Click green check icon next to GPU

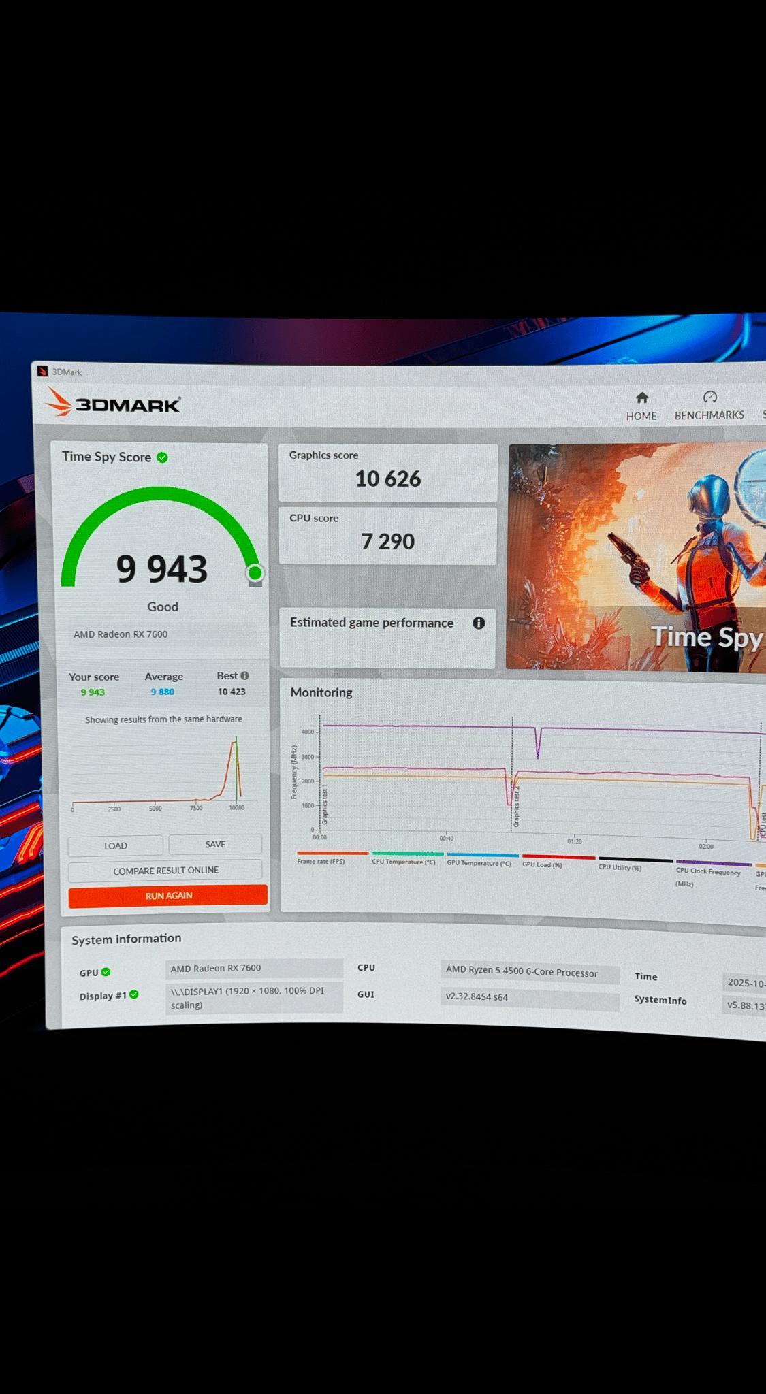(106, 972)
